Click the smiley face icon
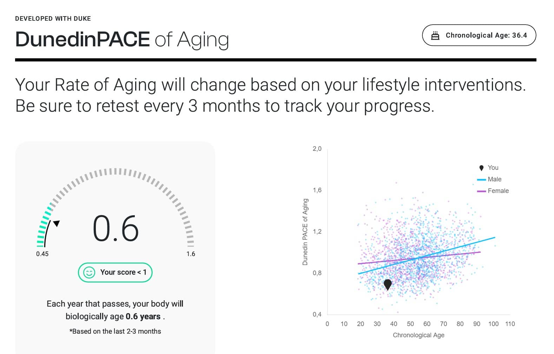 89,273
